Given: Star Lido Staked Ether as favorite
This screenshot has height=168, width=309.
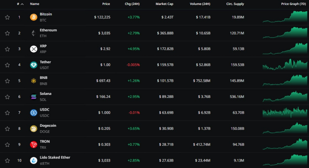Looking at the screenshot, I should pyautogui.click(x=7, y=161).
